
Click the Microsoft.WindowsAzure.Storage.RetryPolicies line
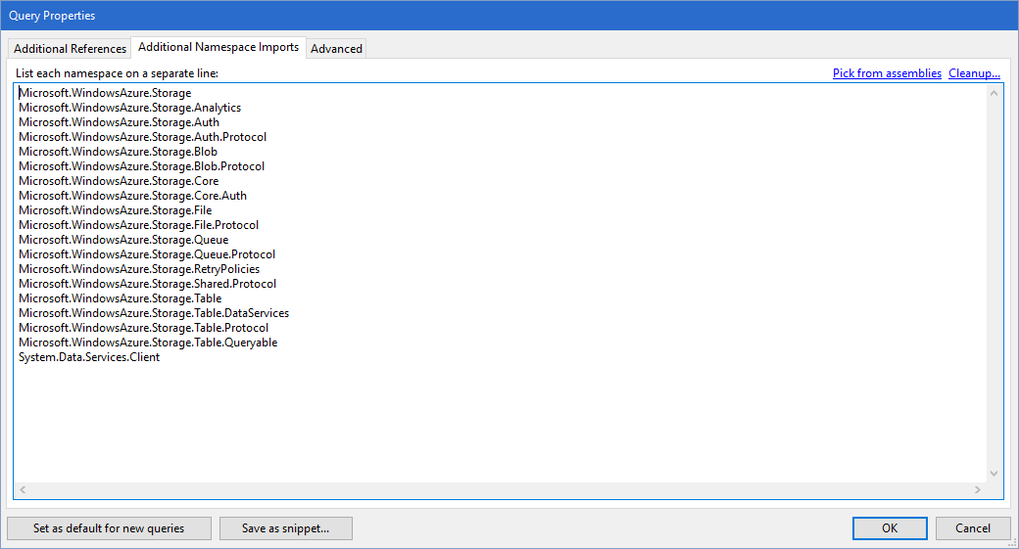point(139,269)
